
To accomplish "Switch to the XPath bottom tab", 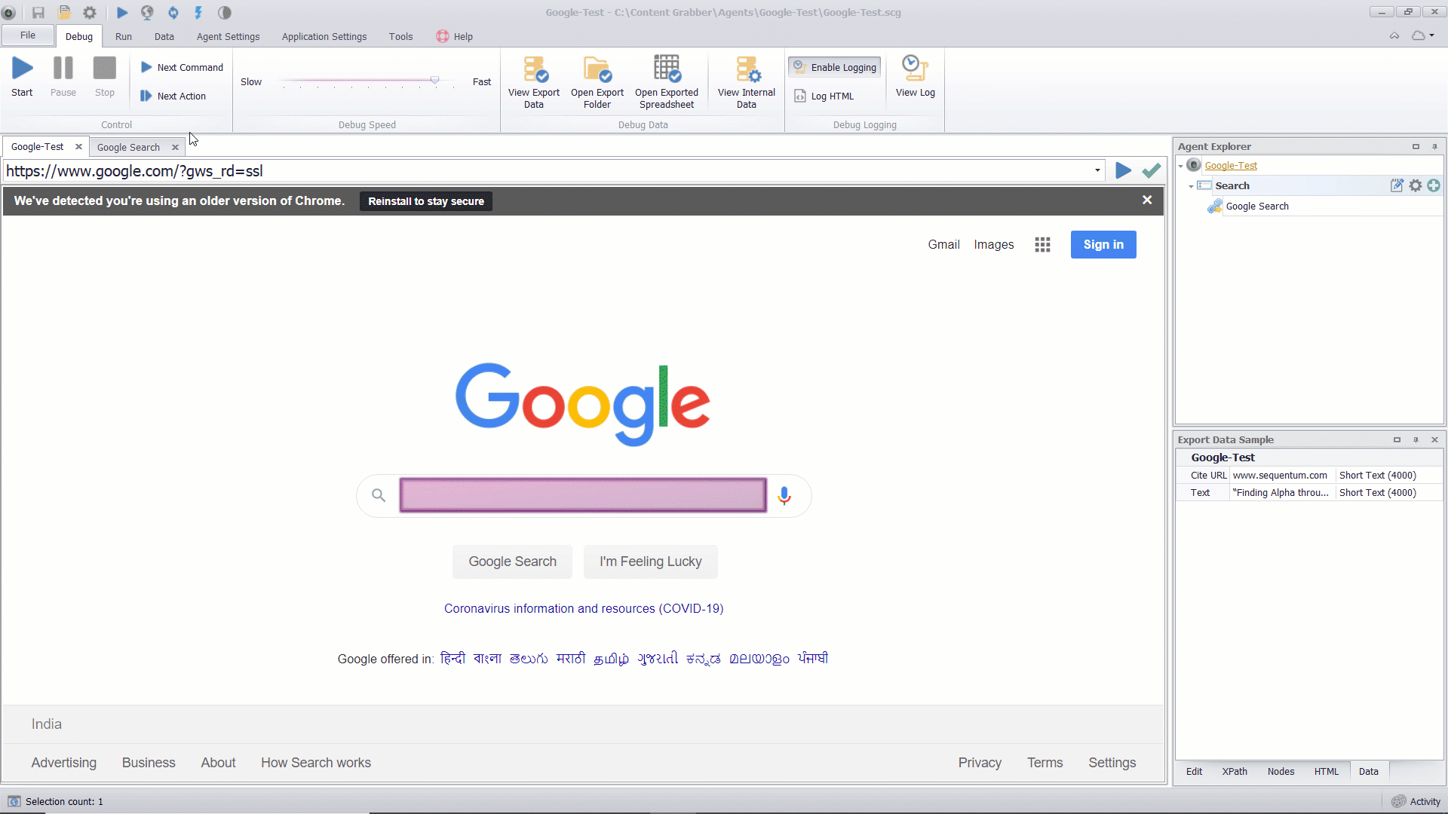I will tap(1235, 771).
